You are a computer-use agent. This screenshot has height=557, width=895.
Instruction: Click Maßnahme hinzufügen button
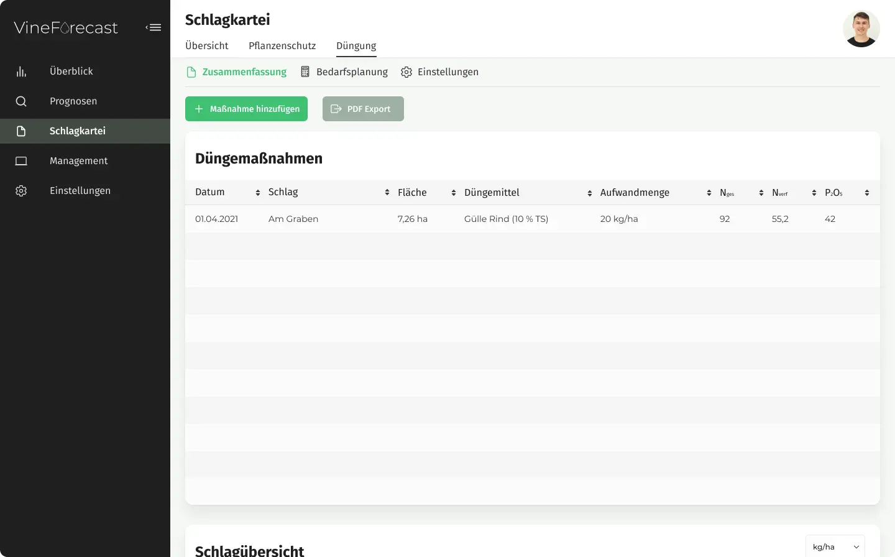click(246, 109)
